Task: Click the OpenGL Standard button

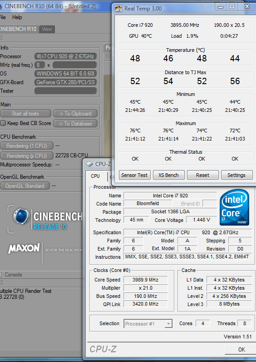Action: [25, 186]
